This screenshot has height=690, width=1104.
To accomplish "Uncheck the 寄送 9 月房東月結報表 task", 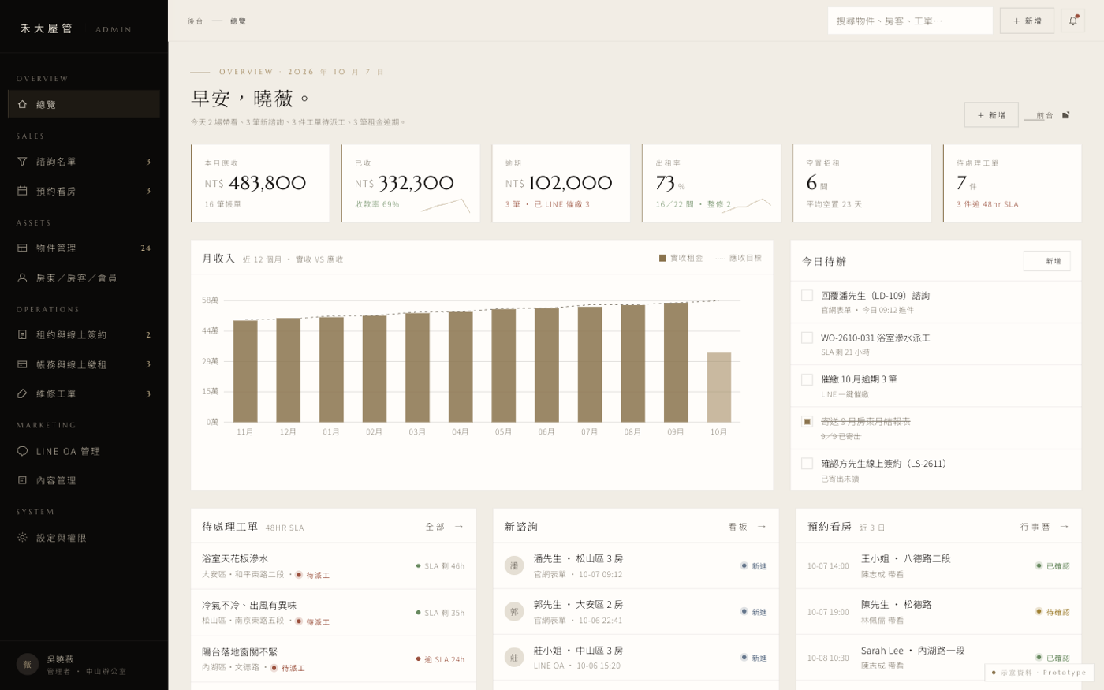I will [x=807, y=421].
